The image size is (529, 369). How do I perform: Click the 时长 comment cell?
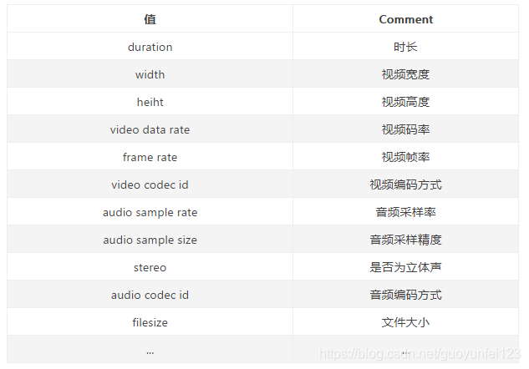405,47
